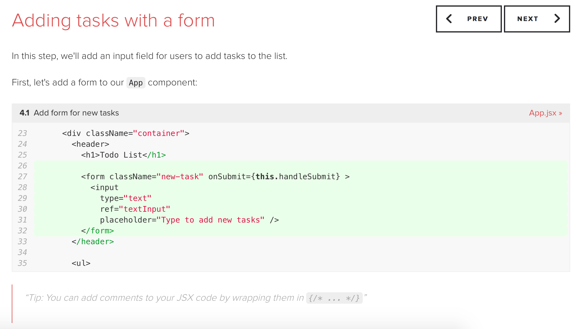Click the step number 4.1
The image size is (575, 329).
(x=24, y=113)
